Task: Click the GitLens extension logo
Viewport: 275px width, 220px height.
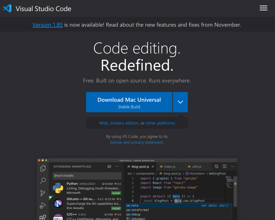Action: click(x=58, y=204)
